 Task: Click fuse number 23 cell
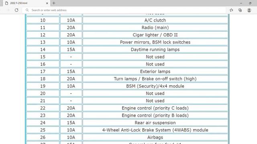coord(43,116)
